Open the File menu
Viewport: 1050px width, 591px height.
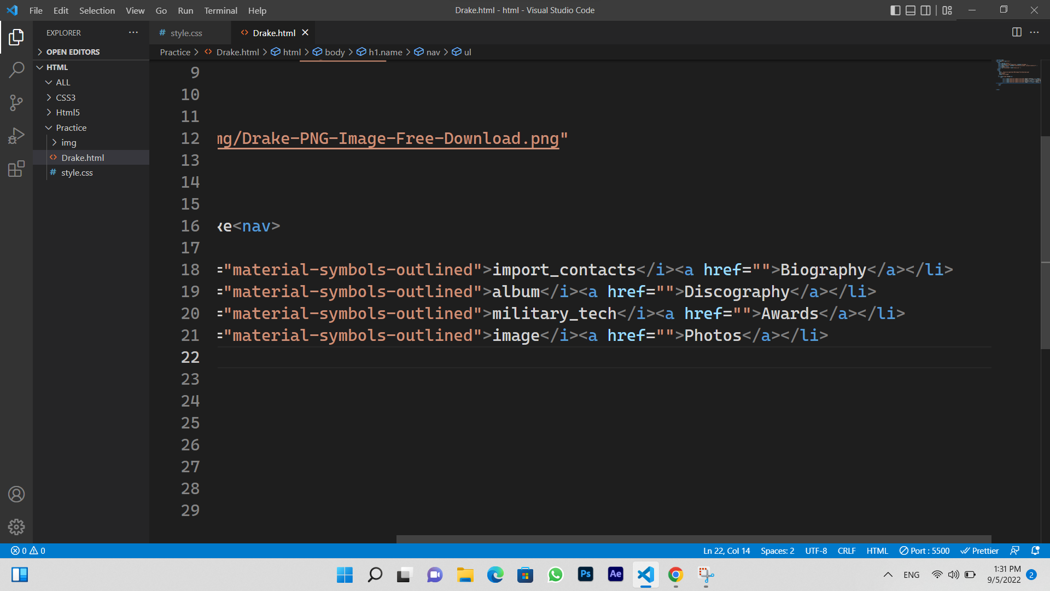click(x=36, y=10)
